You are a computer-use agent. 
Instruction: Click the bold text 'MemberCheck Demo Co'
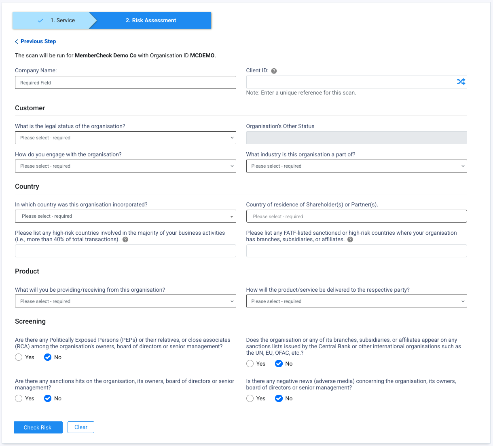tap(106, 55)
